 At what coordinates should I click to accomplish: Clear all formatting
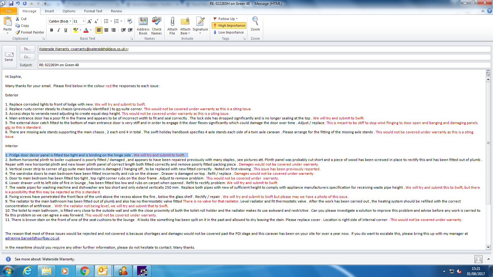coord(130,21)
